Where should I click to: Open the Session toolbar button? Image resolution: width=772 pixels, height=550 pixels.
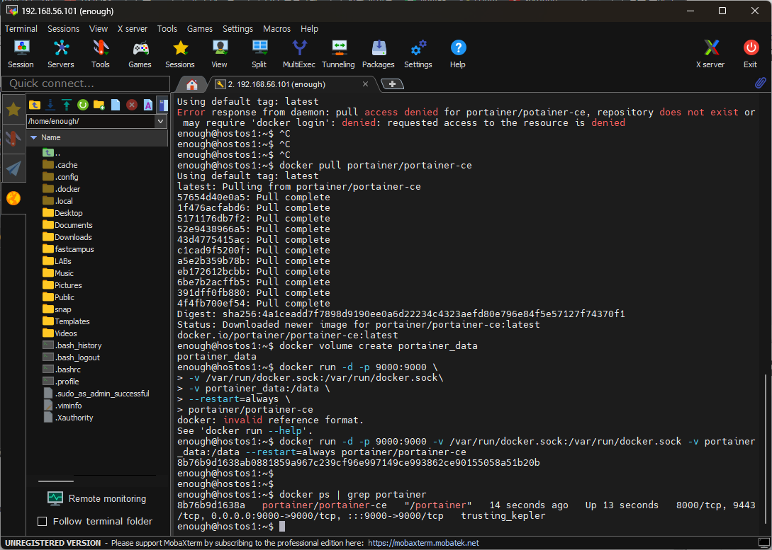tap(21, 54)
